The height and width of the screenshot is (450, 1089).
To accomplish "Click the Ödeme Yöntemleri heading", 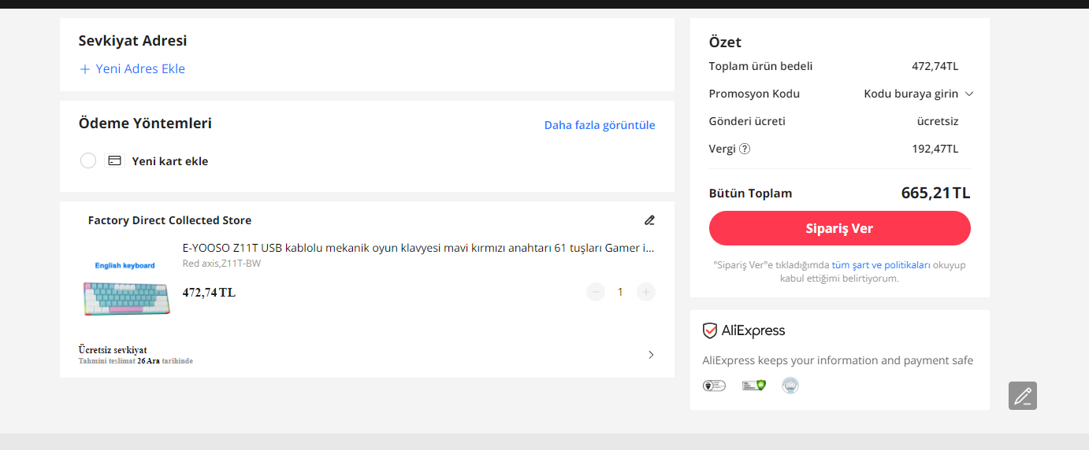I will 145,123.
